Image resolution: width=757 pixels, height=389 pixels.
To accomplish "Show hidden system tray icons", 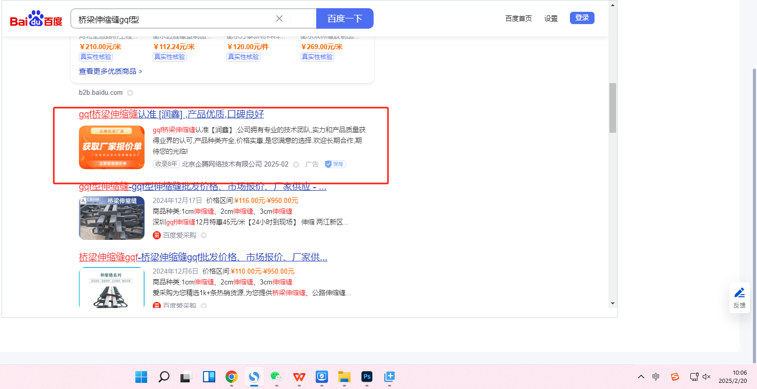I will pos(641,377).
